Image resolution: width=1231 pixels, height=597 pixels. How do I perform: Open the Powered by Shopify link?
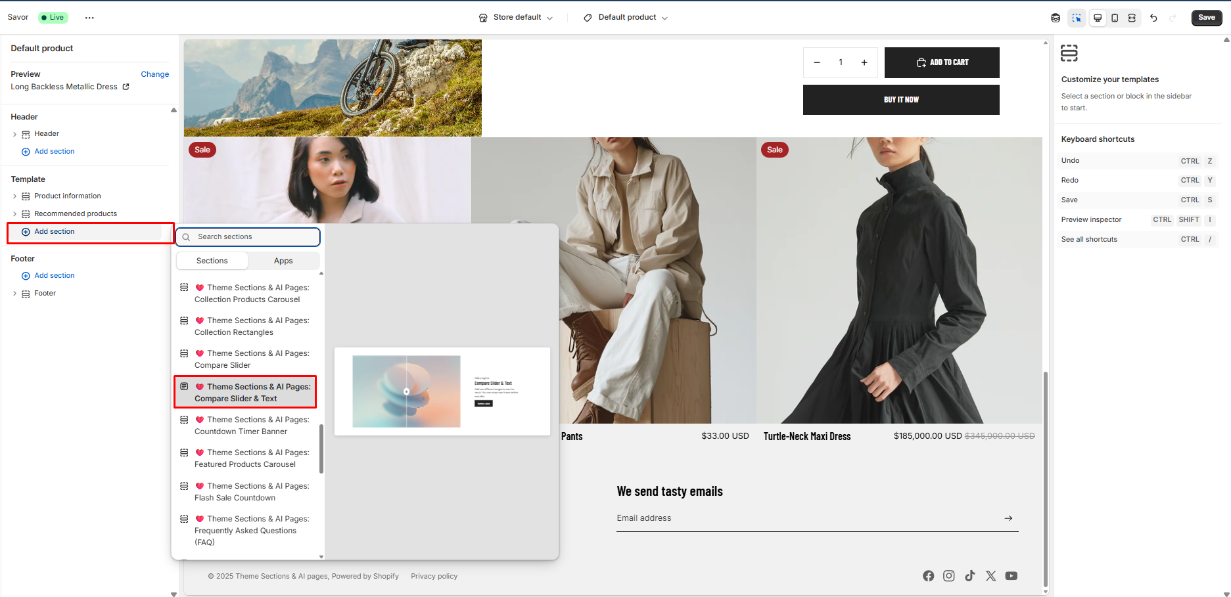point(365,577)
